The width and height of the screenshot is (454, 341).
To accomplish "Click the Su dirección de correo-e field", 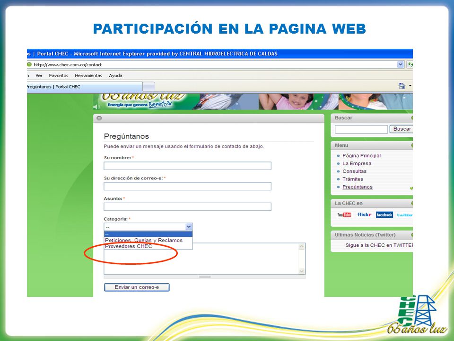I will [x=187, y=186].
